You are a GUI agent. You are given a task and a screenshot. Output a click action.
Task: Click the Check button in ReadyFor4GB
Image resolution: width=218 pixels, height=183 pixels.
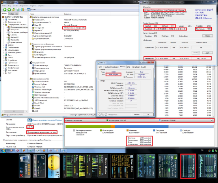click(x=207, y=36)
